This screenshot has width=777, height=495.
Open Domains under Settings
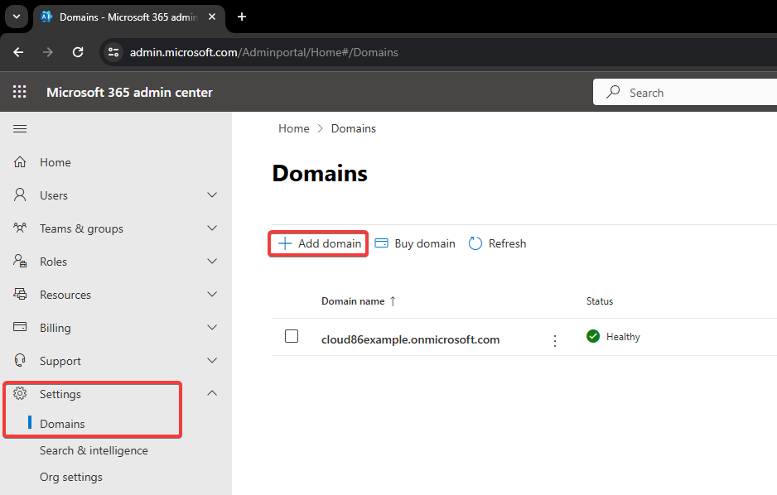62,424
